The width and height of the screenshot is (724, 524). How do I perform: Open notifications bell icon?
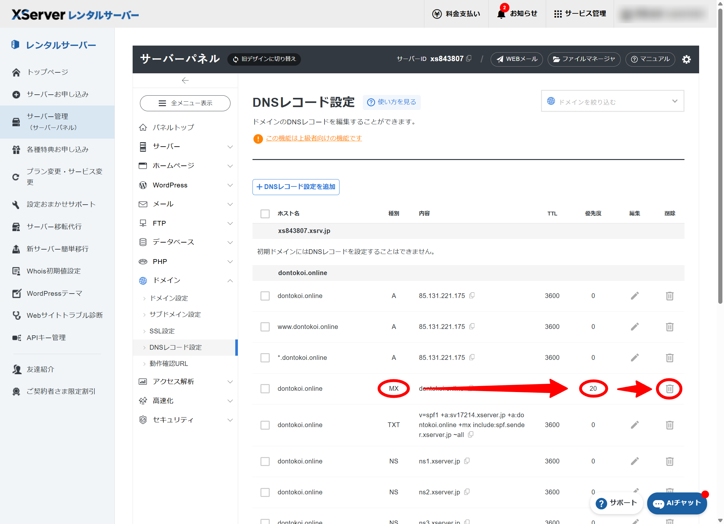tap(501, 14)
